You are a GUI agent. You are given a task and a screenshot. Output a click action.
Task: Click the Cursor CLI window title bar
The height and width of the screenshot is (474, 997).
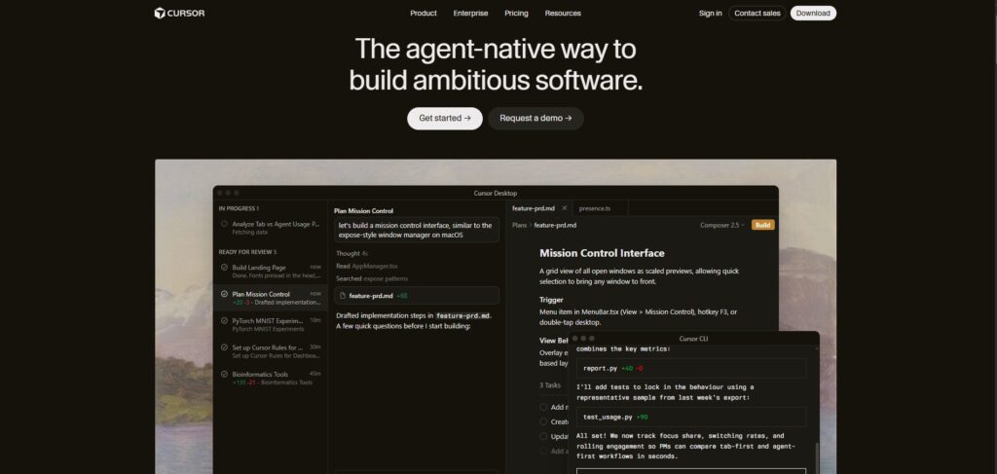tap(693, 339)
